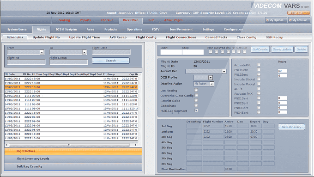314x177 pixels.
Task: Select 13/03/2011 flight 1111 row
Action: pos(71,96)
